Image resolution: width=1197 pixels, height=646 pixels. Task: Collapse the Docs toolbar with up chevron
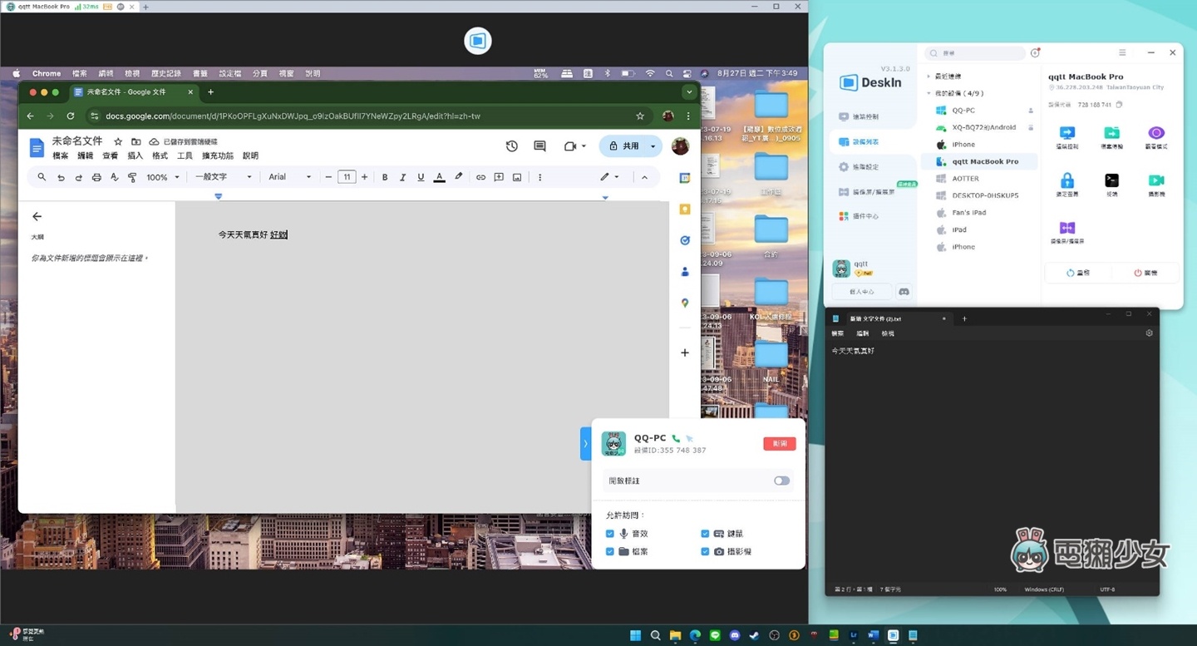pos(644,177)
